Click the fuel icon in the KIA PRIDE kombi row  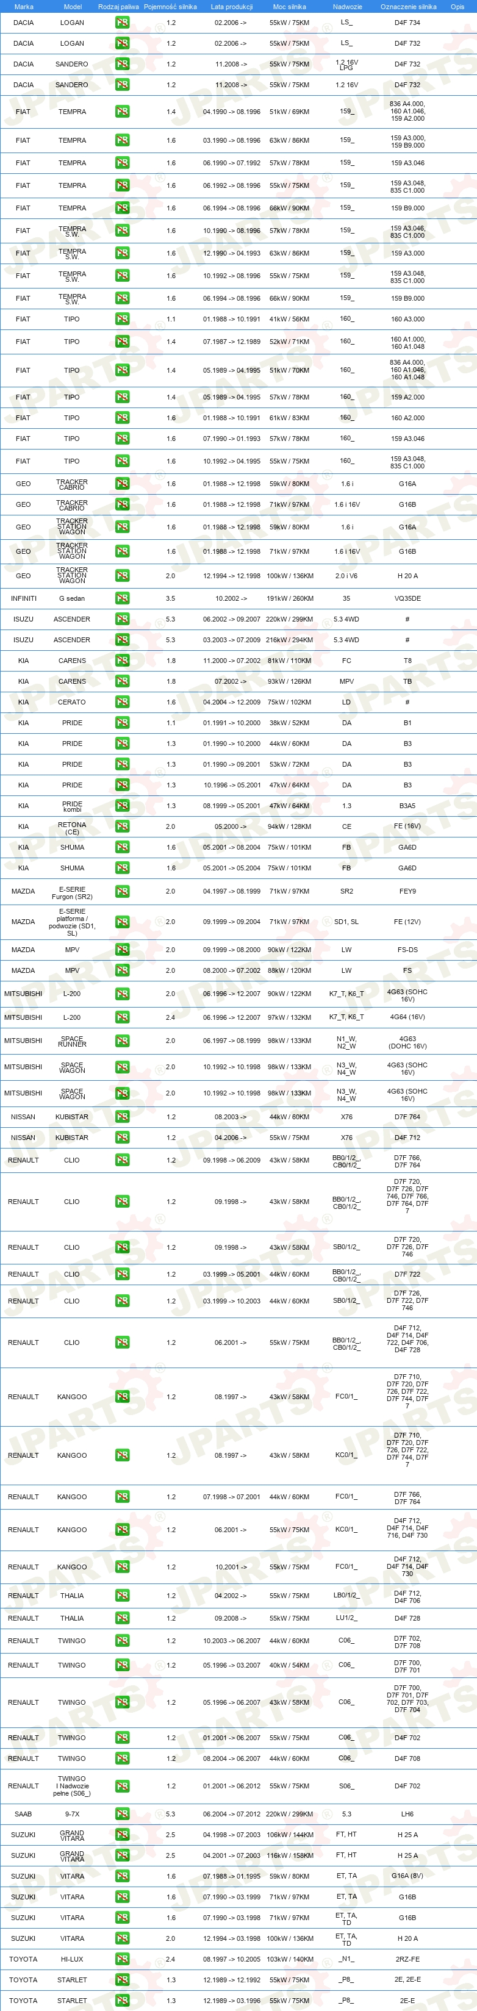tap(123, 806)
